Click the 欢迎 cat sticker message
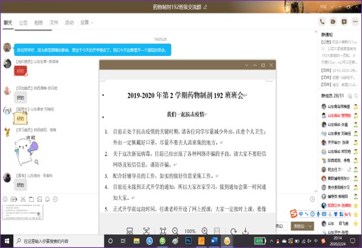Image resolution: width=362 pixels, height=248 pixels. pyautogui.click(x=27, y=150)
